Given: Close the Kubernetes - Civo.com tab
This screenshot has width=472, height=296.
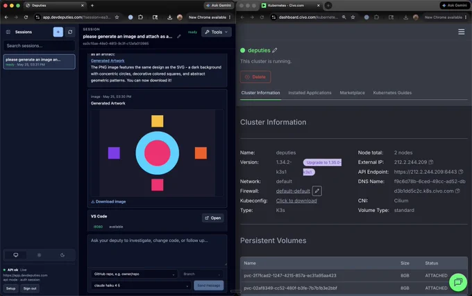Looking at the screenshot, I should pos(319,6).
